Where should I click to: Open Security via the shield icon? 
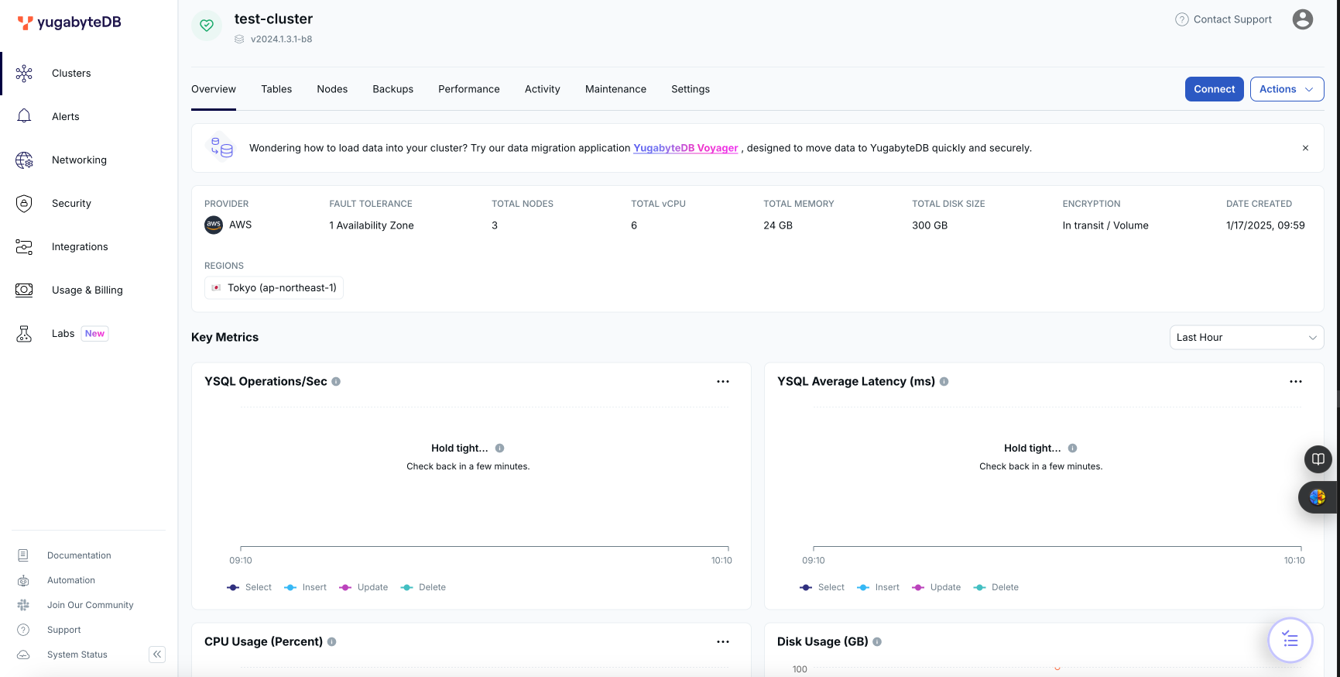coord(24,204)
